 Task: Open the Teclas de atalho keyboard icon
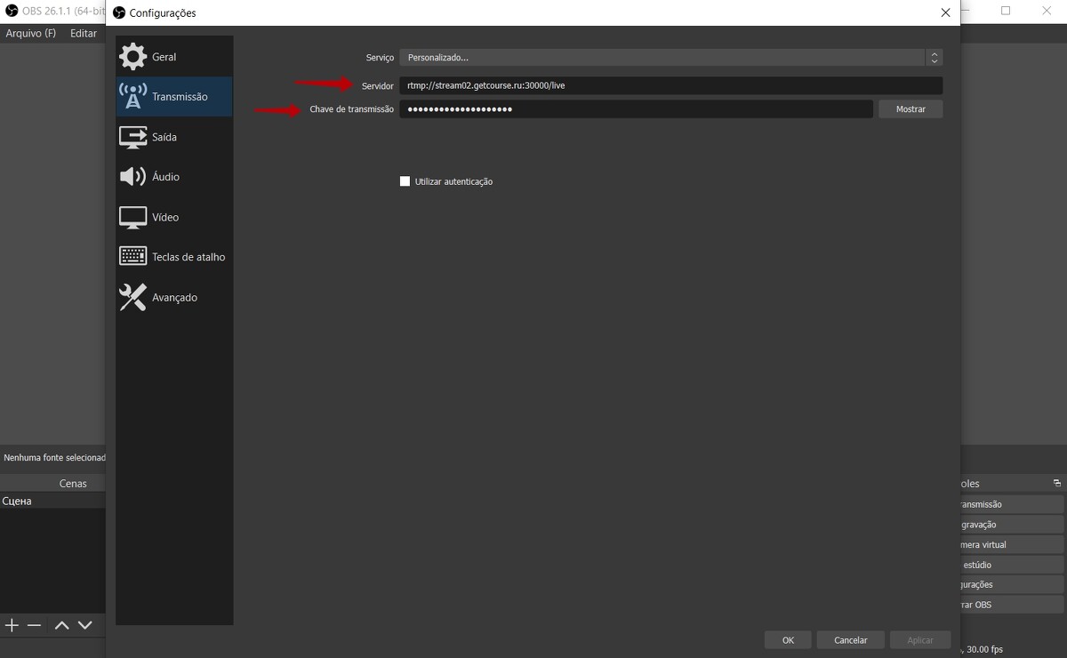[x=132, y=257]
